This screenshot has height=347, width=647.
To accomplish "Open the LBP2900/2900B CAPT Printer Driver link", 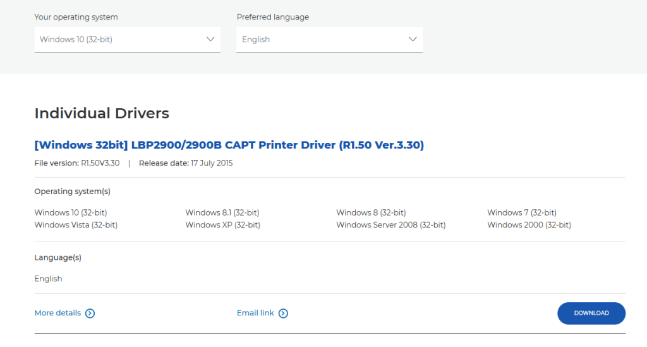I will tap(229, 145).
